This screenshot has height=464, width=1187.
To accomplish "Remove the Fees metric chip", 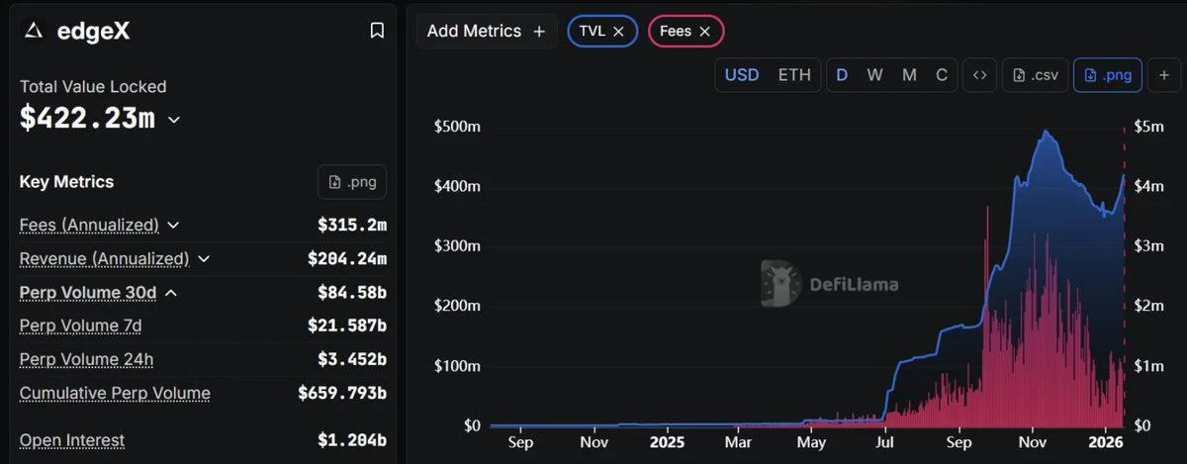I will 704,32.
